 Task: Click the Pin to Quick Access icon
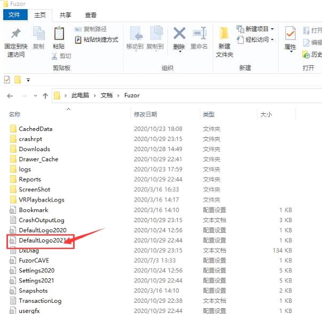[15, 34]
